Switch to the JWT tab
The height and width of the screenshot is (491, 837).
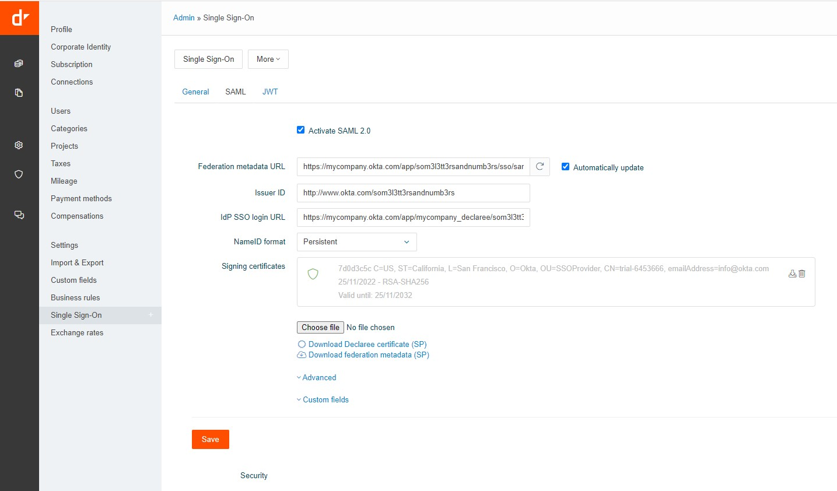(x=270, y=92)
